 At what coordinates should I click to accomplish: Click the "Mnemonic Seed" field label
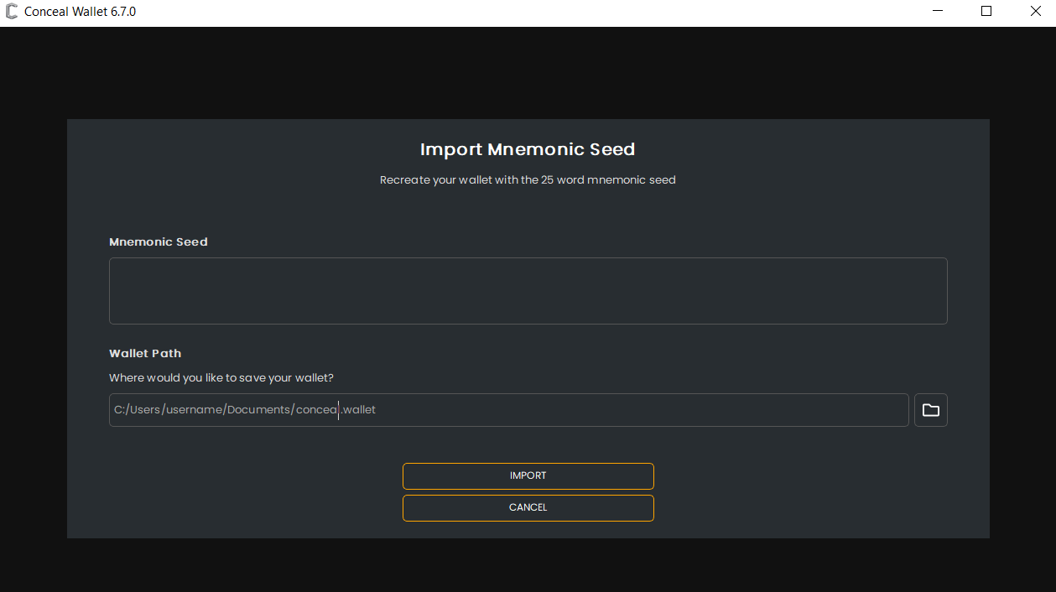(x=159, y=241)
